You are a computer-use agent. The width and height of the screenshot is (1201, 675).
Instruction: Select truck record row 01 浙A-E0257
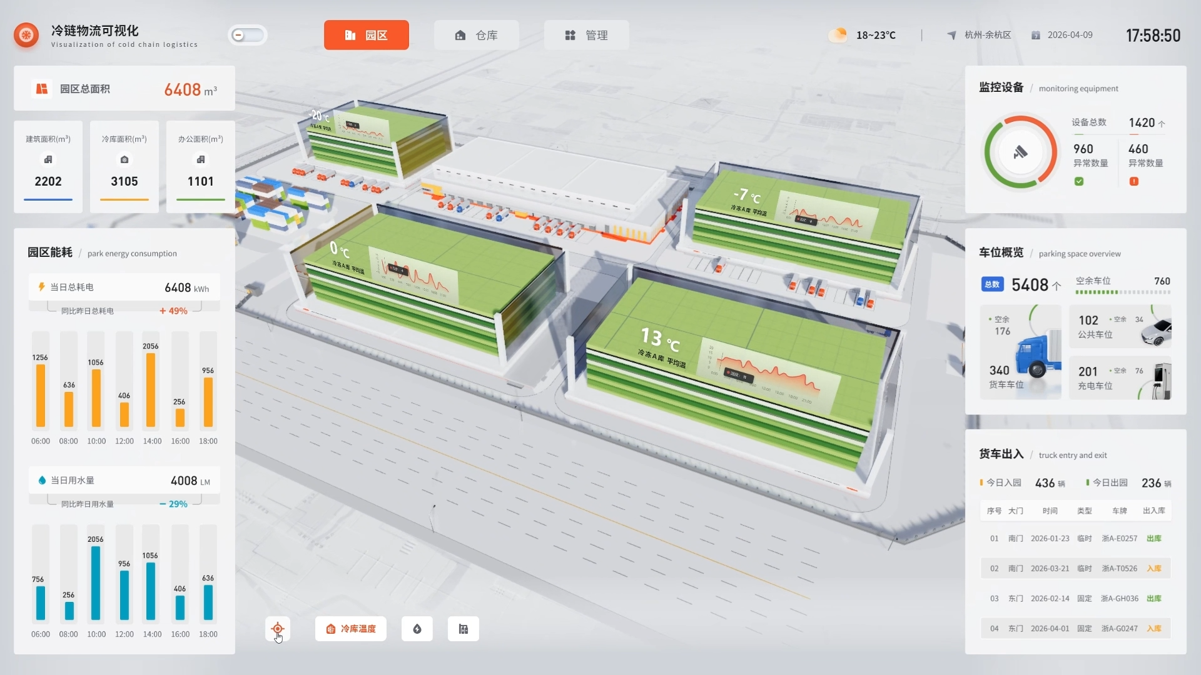[x=1076, y=538]
